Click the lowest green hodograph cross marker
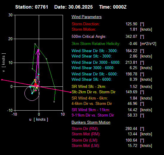Screen dimensions: 164x155 (x=54, y=102)
